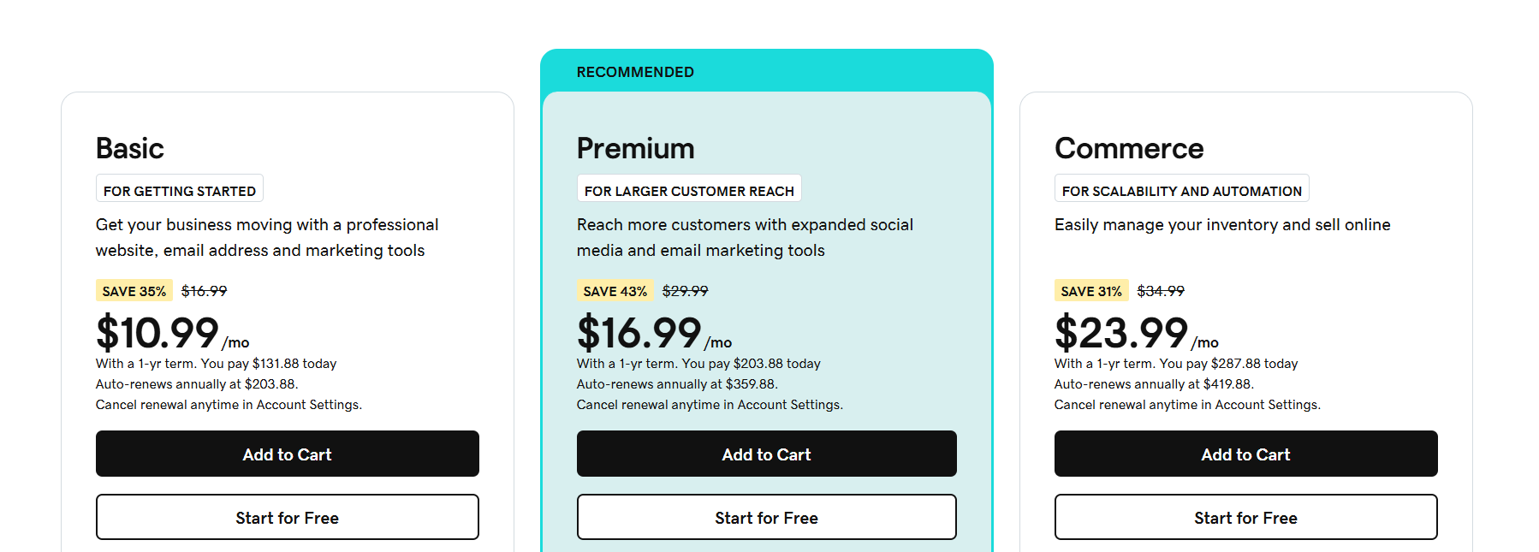The image size is (1539, 552).
Task: Select the Basic plan heading
Action: coord(129,148)
